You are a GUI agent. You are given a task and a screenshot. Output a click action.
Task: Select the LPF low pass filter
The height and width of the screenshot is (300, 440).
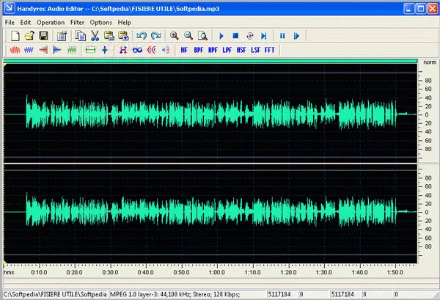227,50
